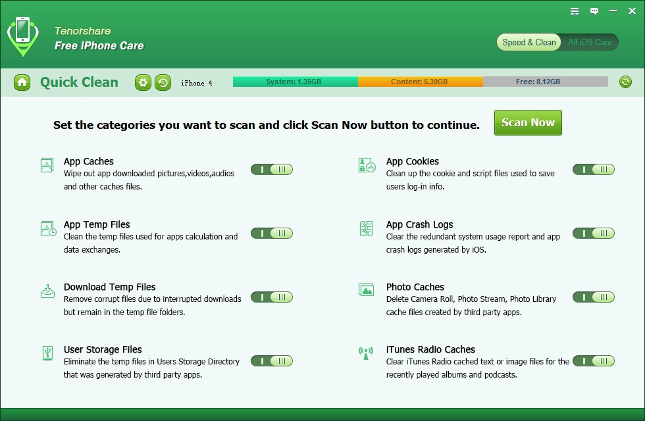Click the App Caches category icon
Screen dimensions: 645x421
[x=47, y=165]
